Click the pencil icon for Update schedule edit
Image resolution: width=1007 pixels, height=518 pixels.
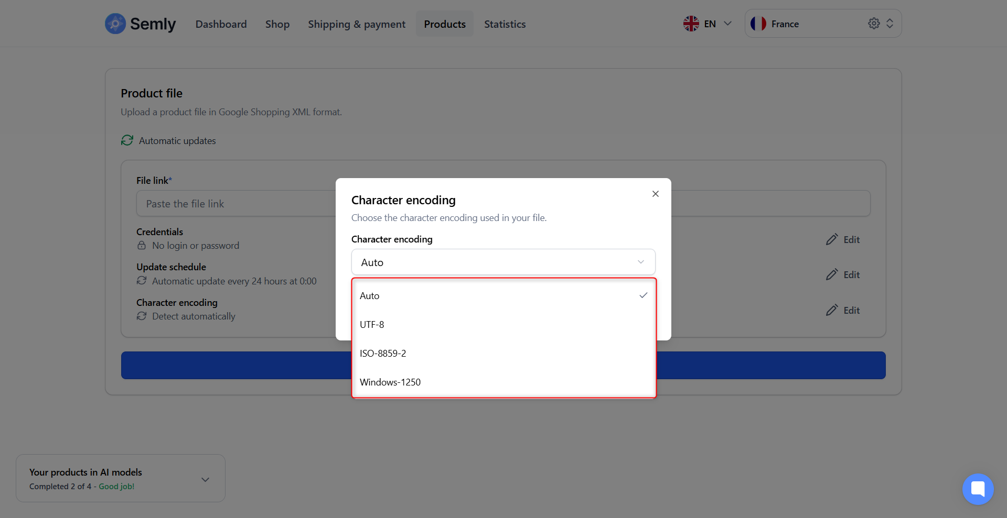(x=832, y=274)
